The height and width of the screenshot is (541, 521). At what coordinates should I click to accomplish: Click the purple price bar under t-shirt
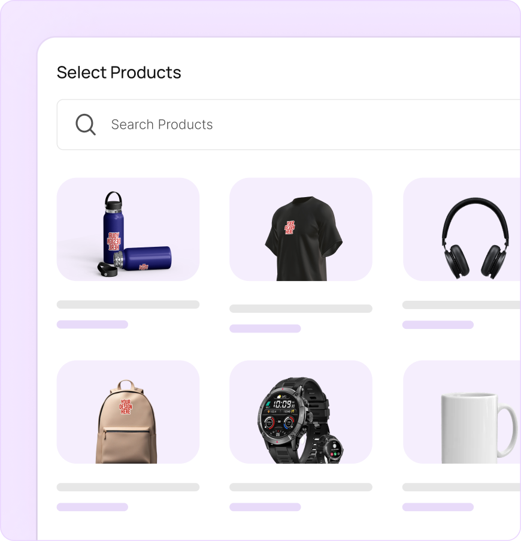[265, 328]
